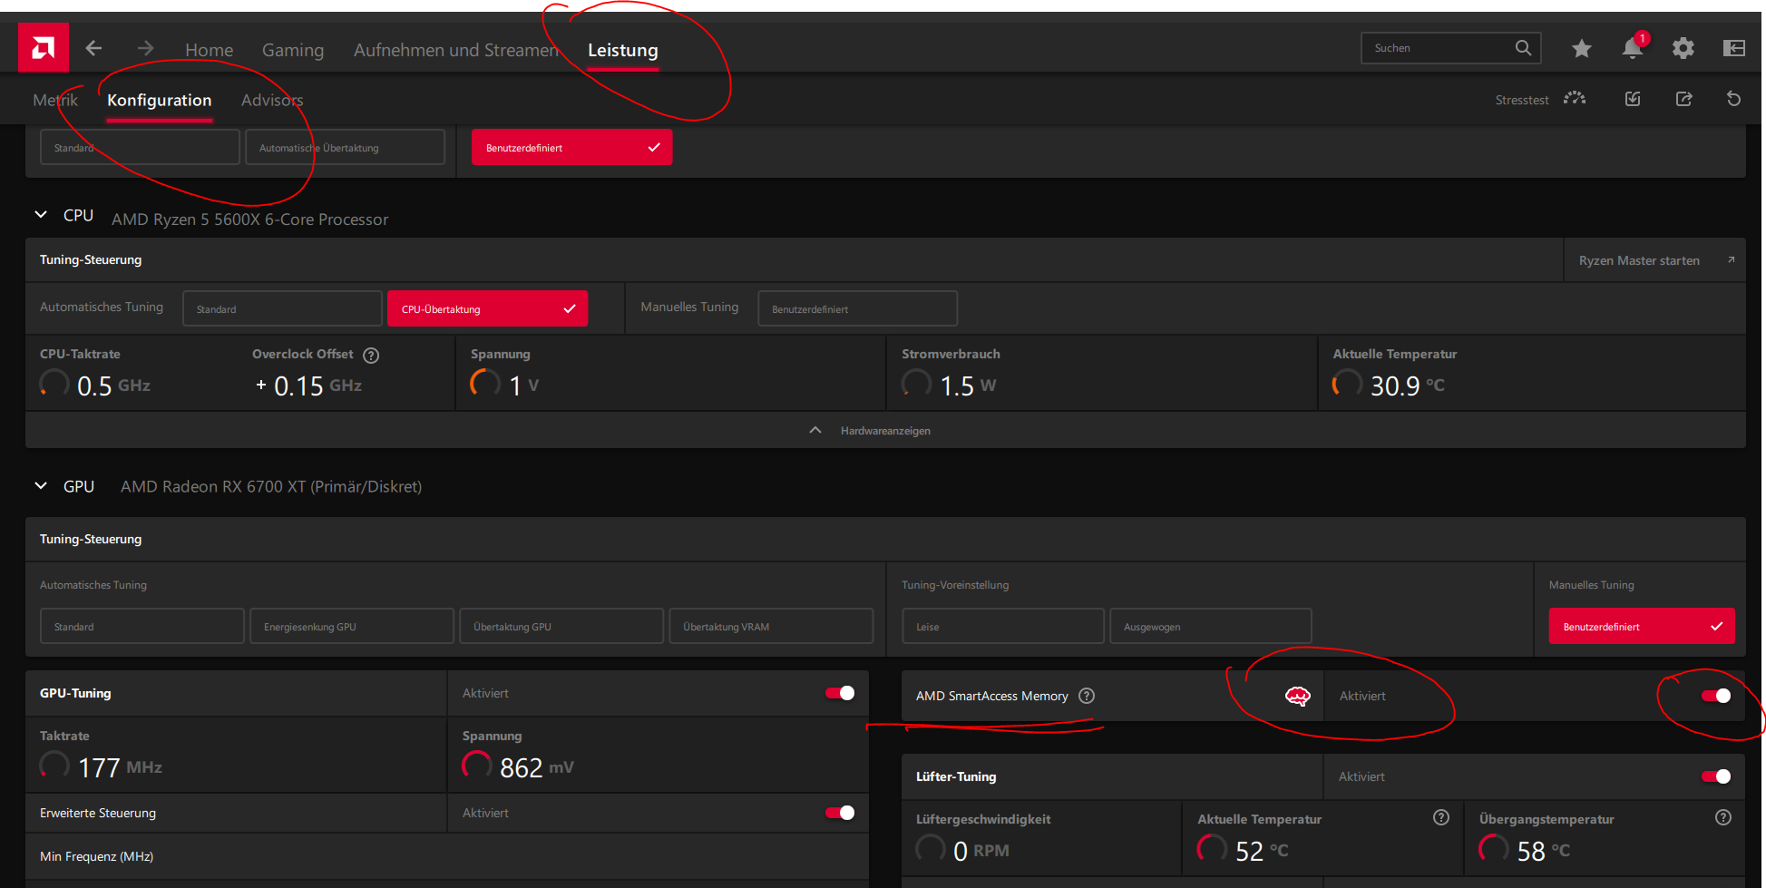
Task: Click the export profile icon
Action: (1683, 99)
